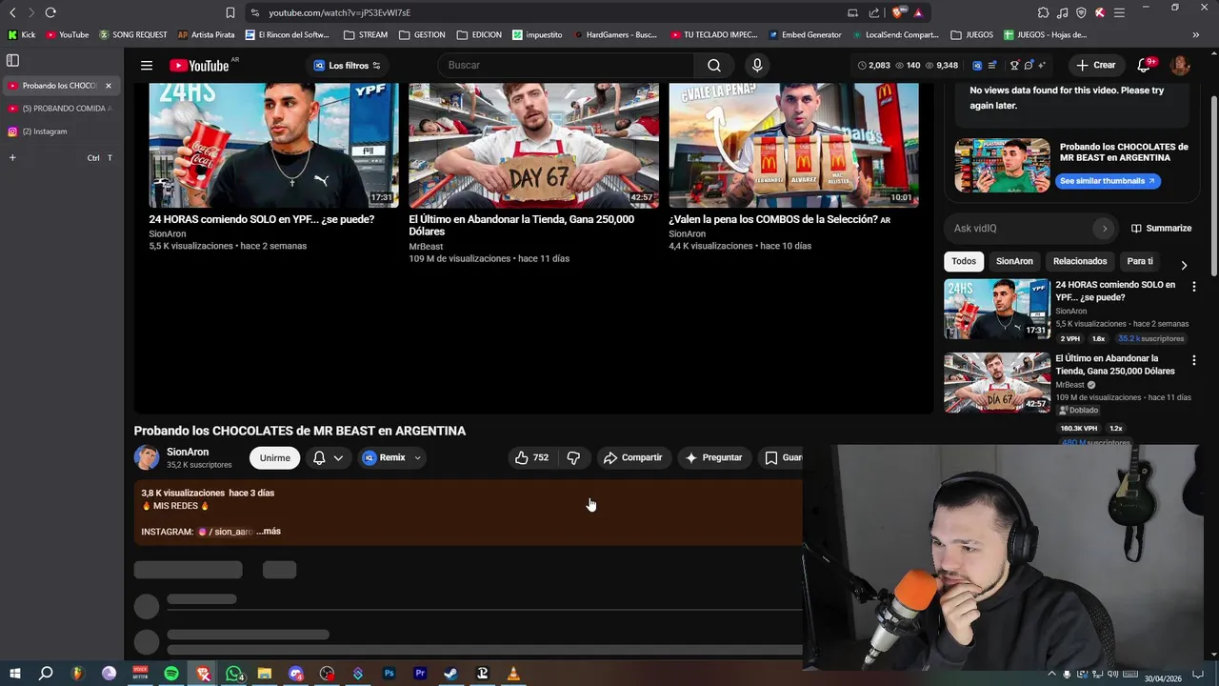Open 24 HORAS comiendo SOLO en YPF end-screen thumbnail

click(273, 145)
